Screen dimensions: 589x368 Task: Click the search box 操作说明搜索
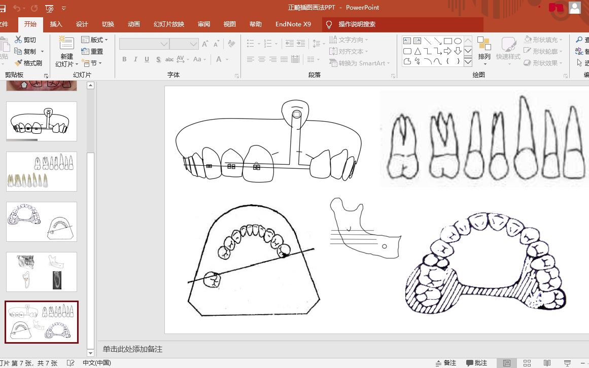tap(357, 24)
